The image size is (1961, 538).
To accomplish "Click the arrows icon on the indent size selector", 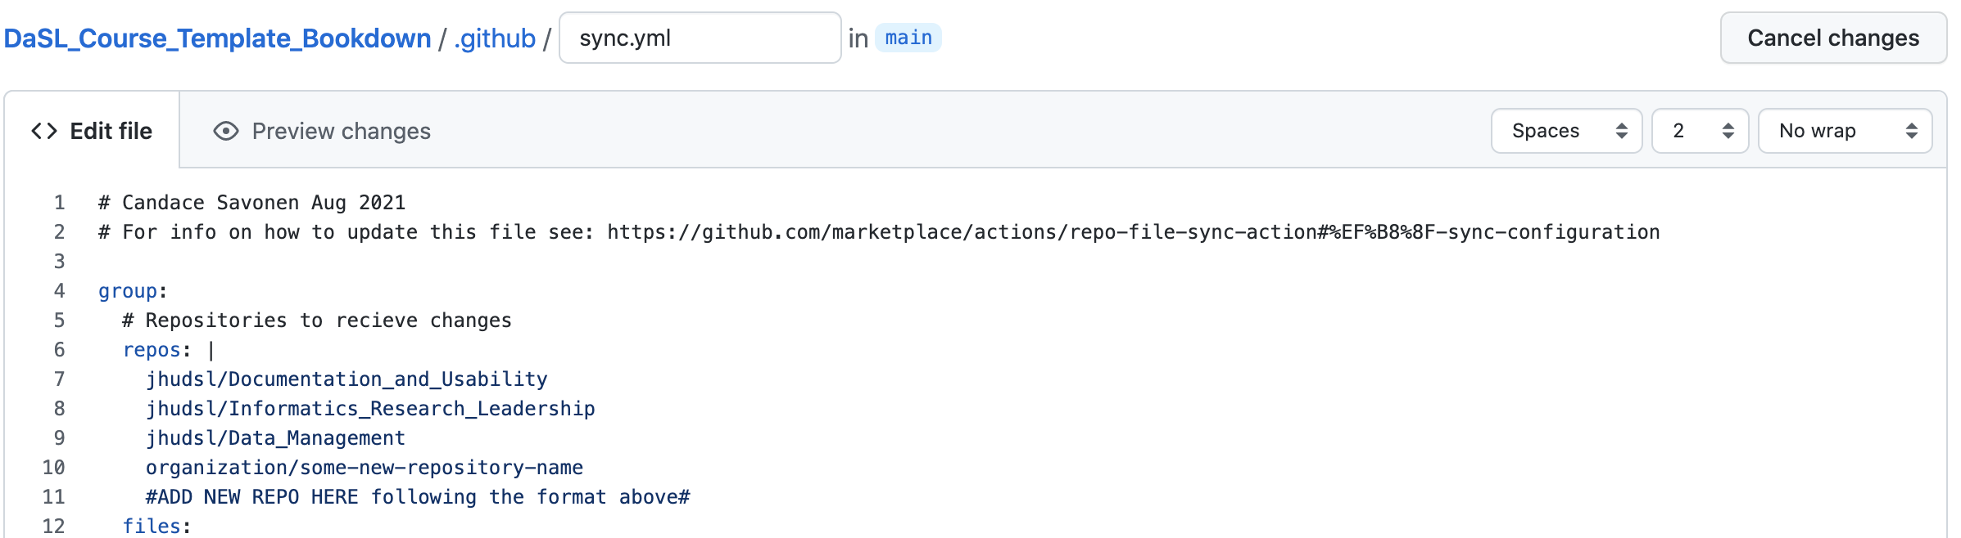I will 1728,131.
